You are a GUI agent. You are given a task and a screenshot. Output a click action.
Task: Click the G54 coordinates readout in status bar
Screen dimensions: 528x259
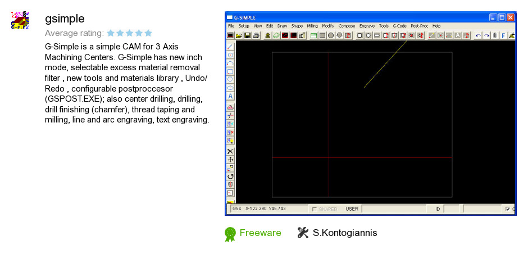coord(269,209)
